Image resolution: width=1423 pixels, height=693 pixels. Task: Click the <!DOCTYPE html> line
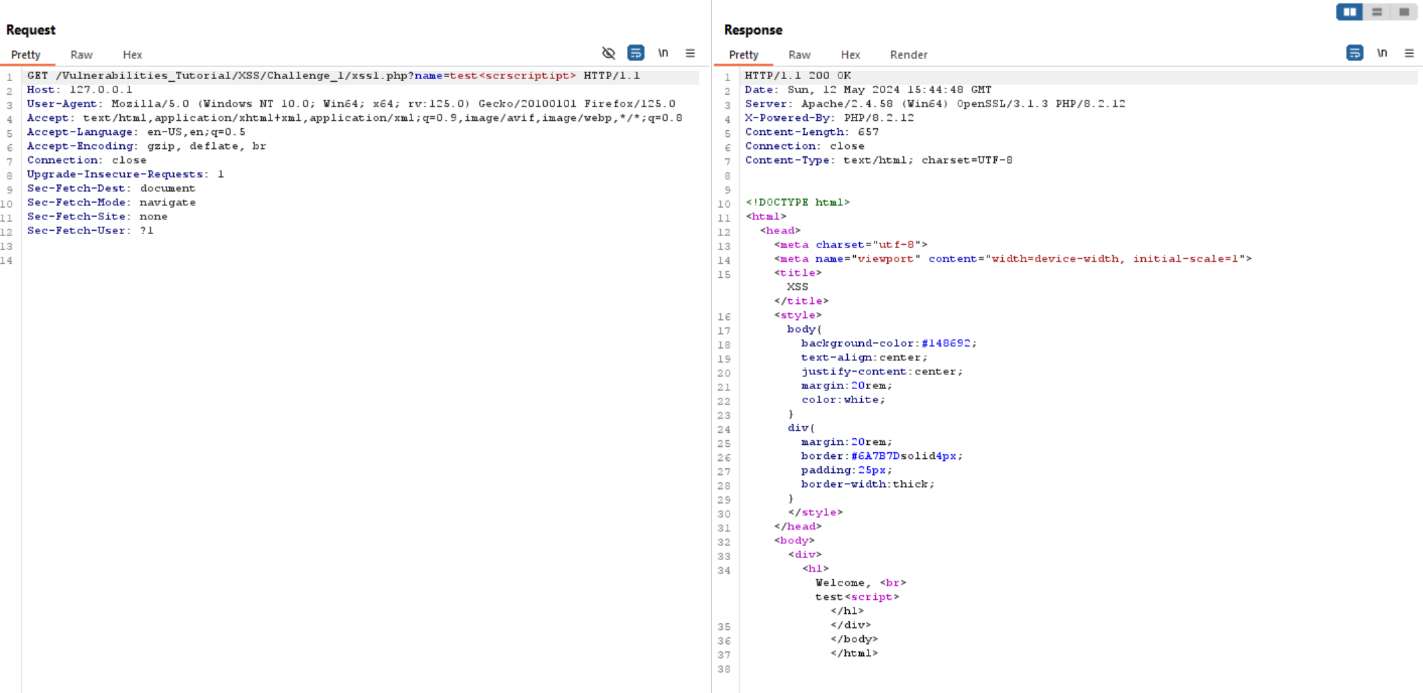(x=798, y=203)
